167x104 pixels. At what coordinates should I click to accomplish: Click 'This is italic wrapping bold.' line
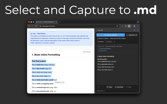(43, 84)
